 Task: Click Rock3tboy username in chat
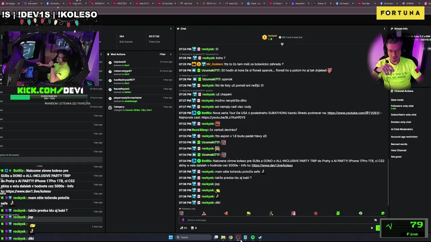coord(200,130)
